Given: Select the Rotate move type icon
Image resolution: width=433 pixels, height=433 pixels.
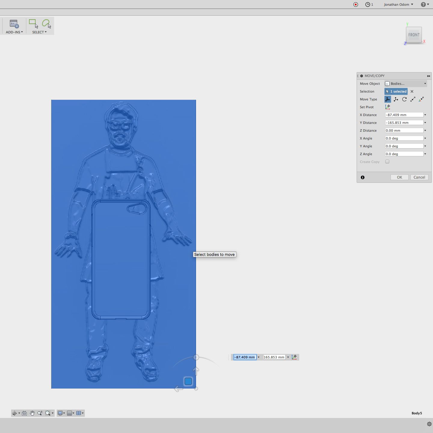Looking at the screenshot, I should 404,99.
